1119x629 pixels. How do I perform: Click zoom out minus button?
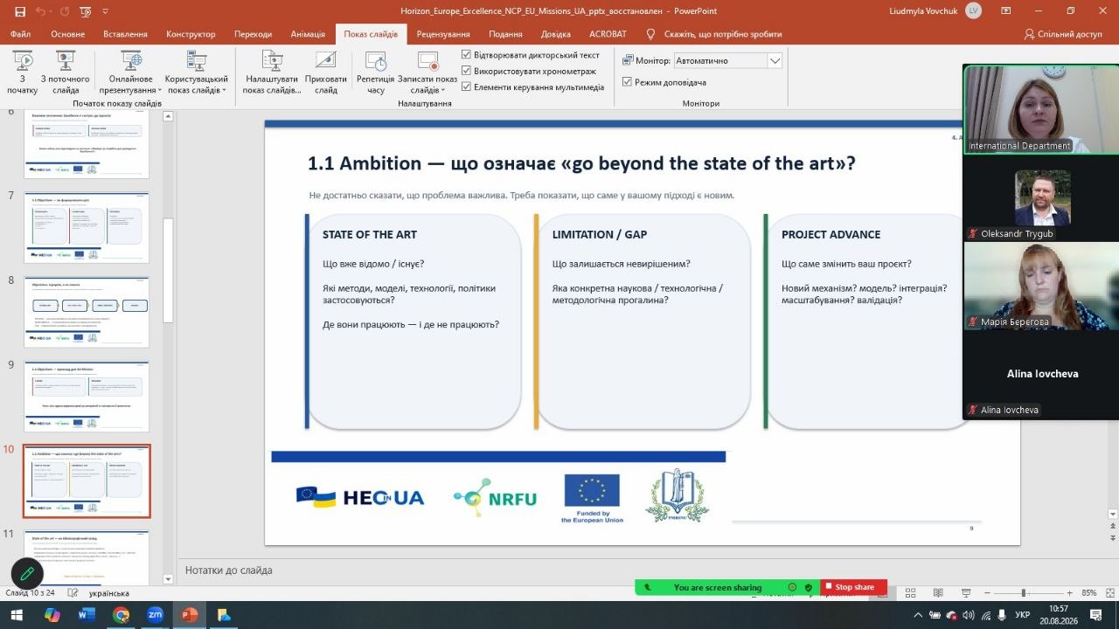(x=986, y=593)
